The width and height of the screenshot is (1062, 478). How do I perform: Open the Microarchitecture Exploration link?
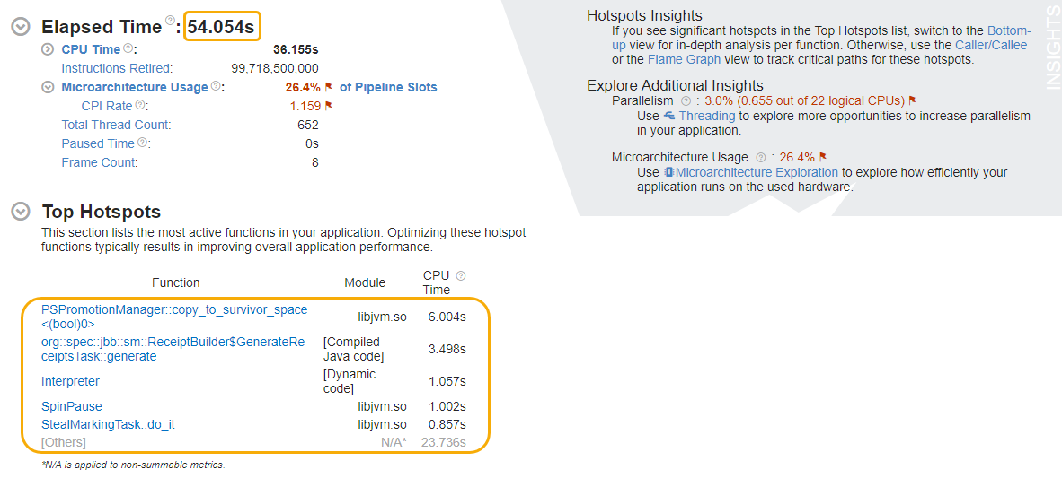[757, 172]
